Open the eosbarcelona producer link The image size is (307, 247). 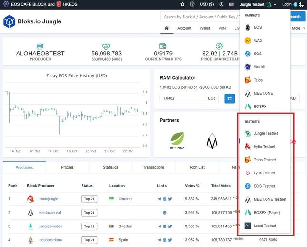click(50, 240)
